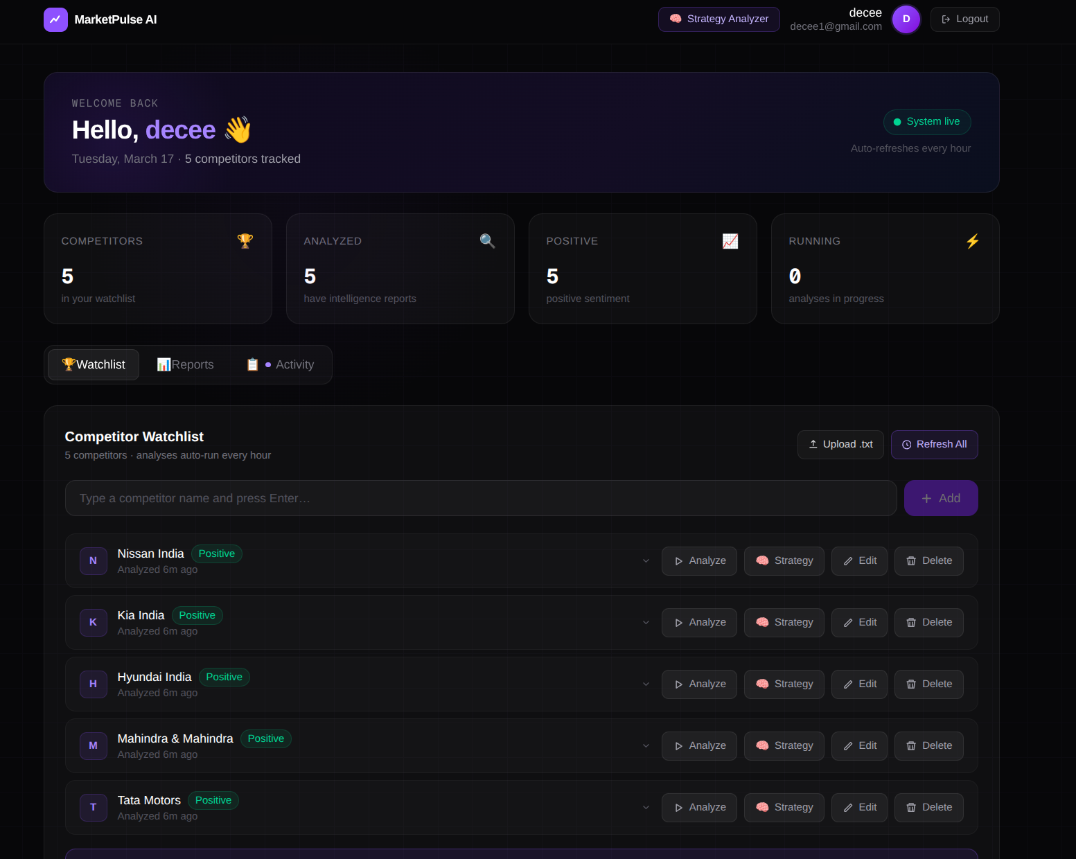Click the Nissan India name text
Viewport: 1076px width, 859px height.
pos(151,554)
